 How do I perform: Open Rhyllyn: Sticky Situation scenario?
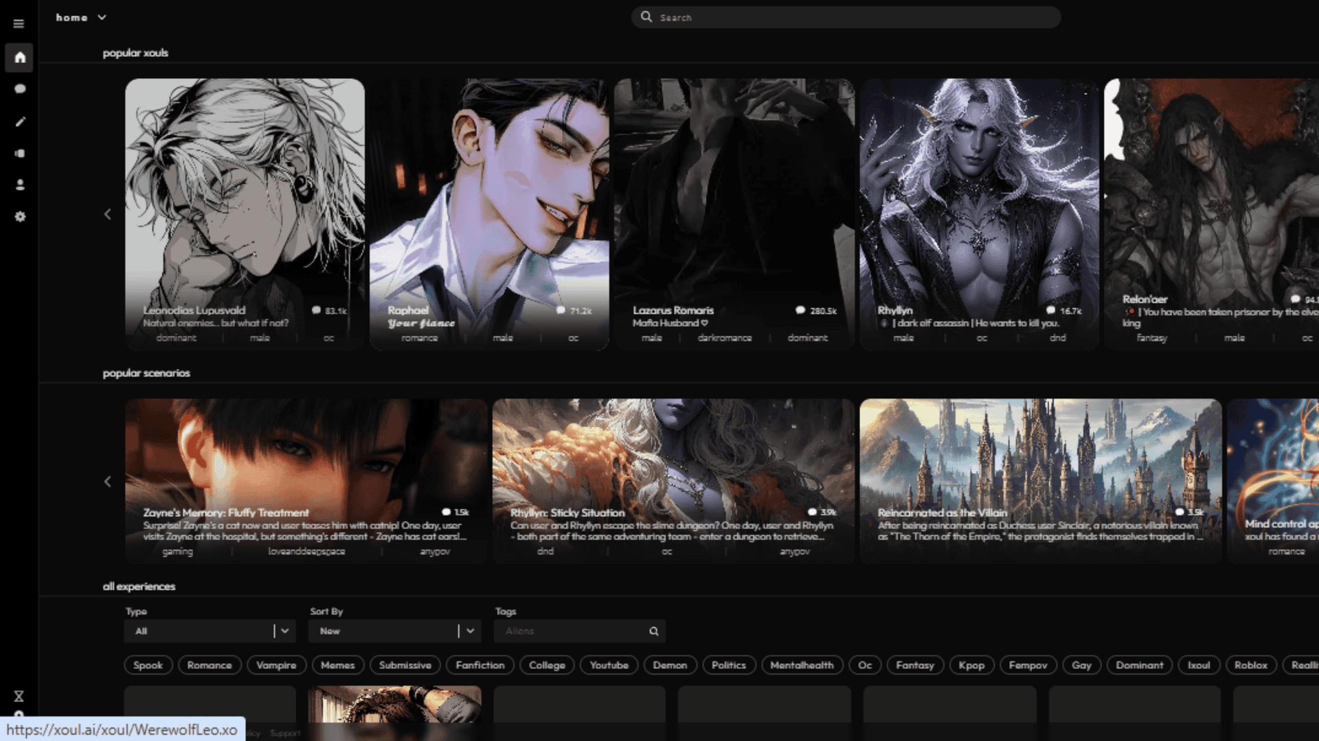(x=673, y=482)
